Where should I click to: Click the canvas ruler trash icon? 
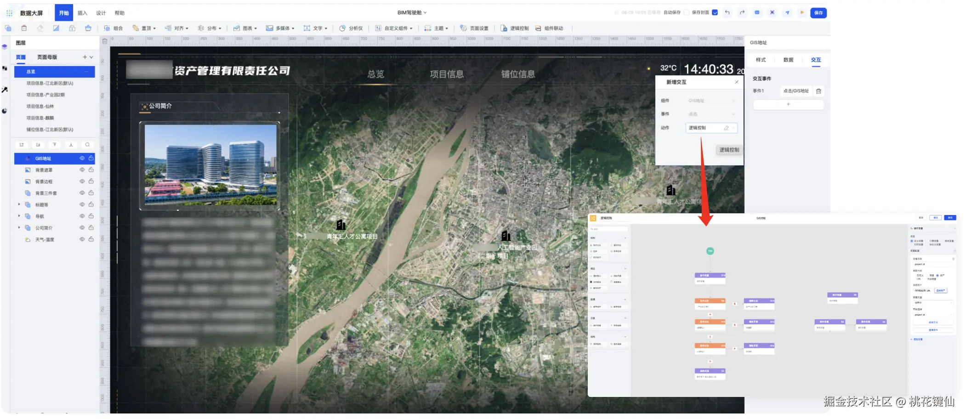(x=105, y=41)
